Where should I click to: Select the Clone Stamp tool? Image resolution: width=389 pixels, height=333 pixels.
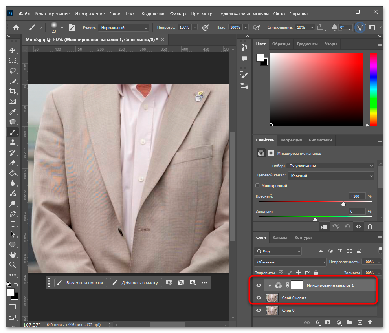click(x=13, y=142)
